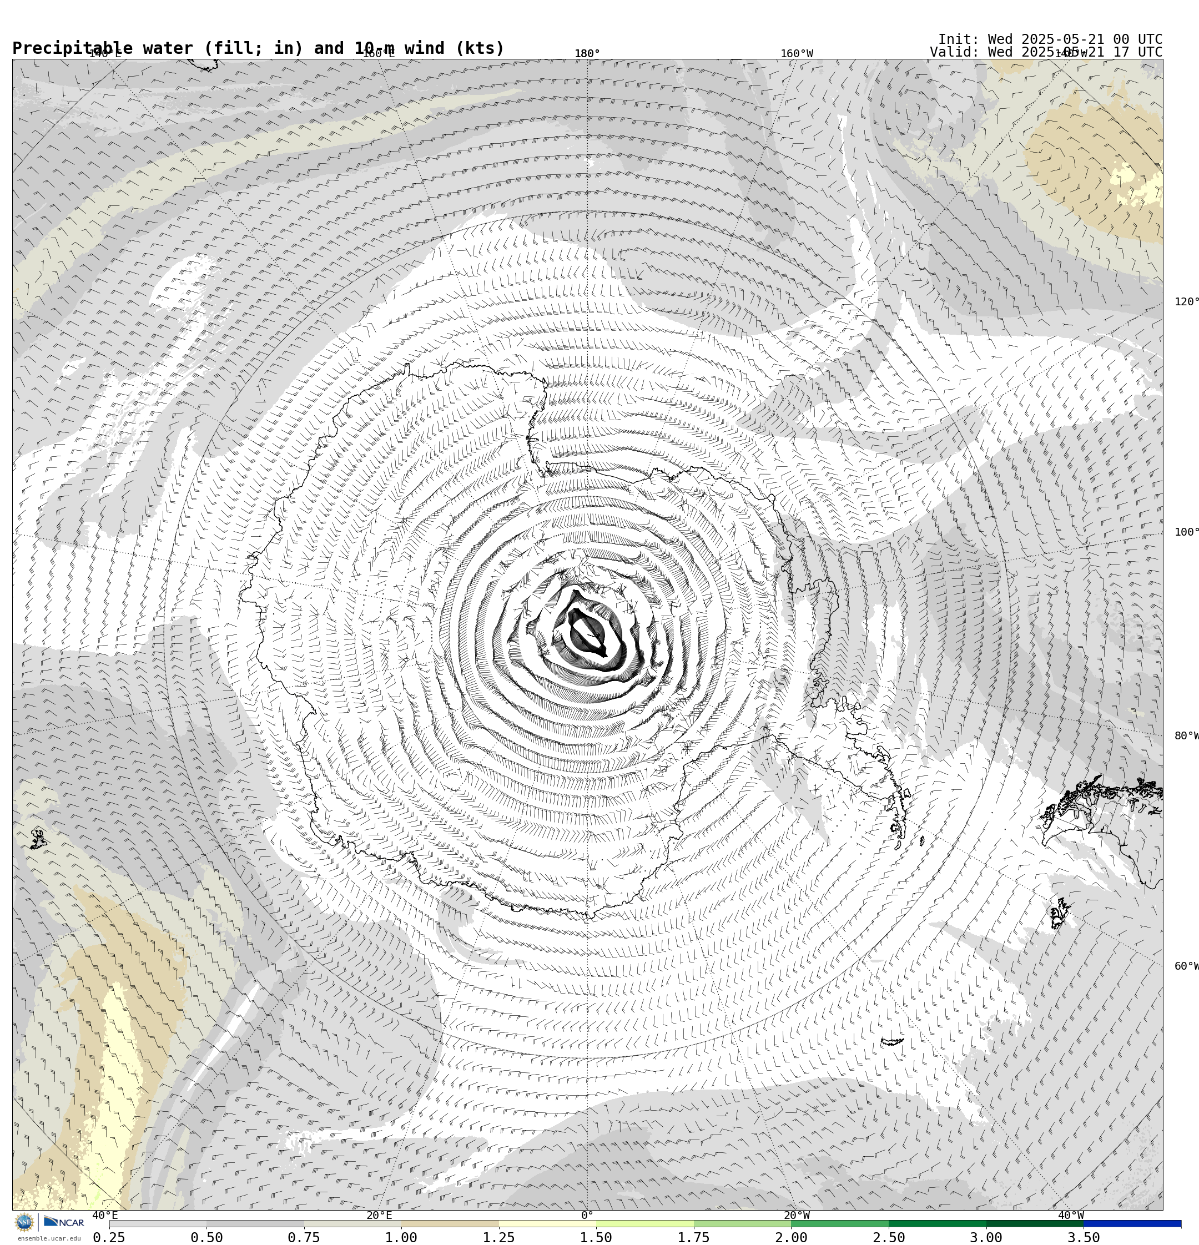Select the 'Init: Wed 2025-05-21 00 UTC' text

(x=1050, y=39)
